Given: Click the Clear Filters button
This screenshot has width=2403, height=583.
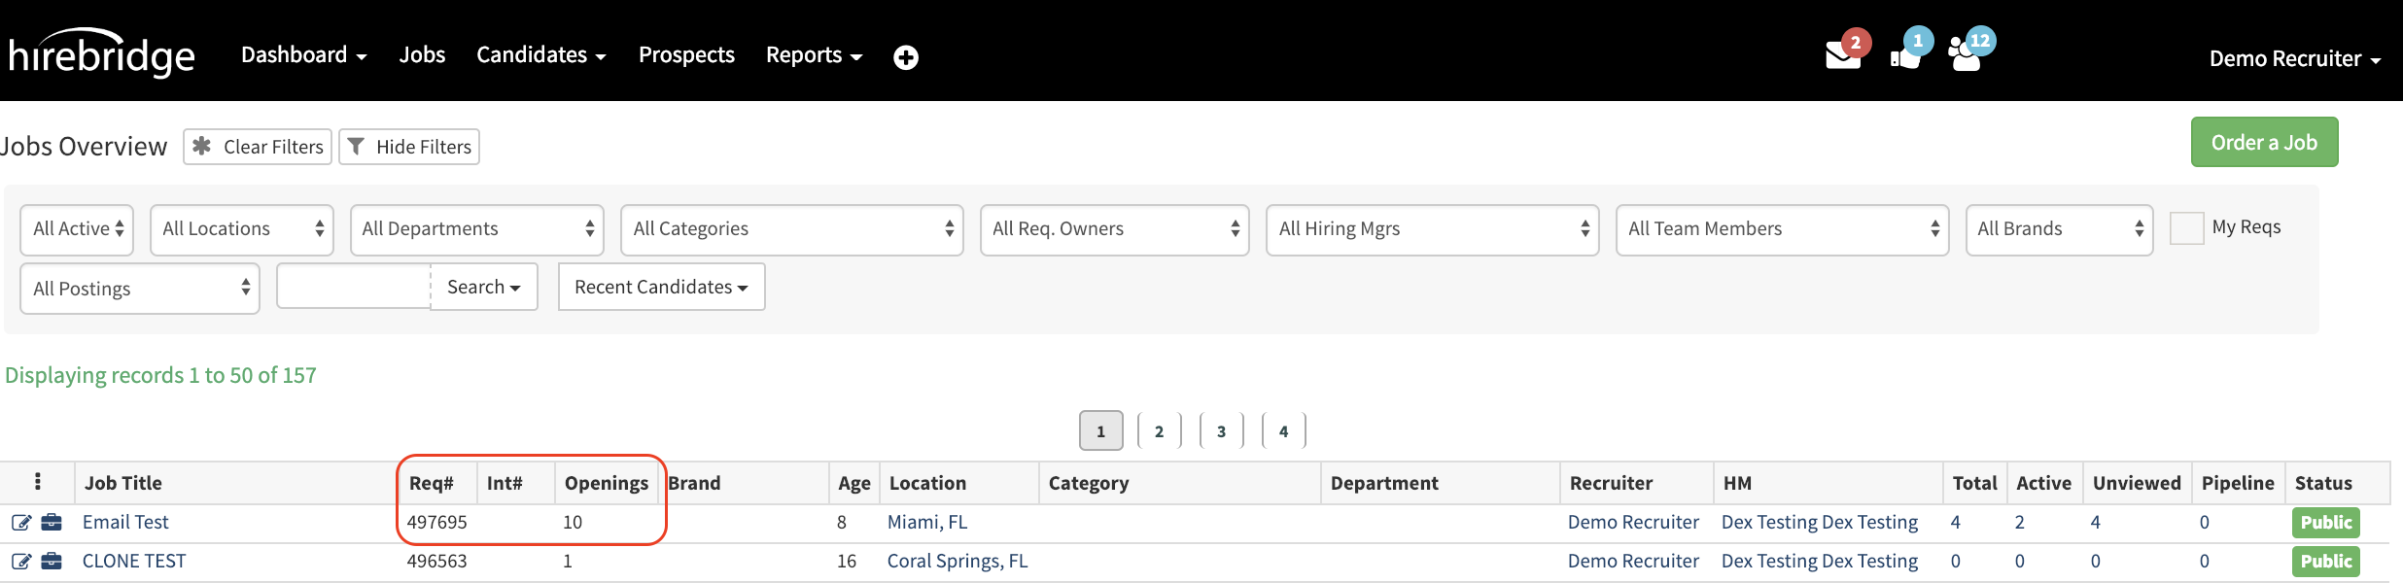Looking at the screenshot, I should pyautogui.click(x=258, y=147).
